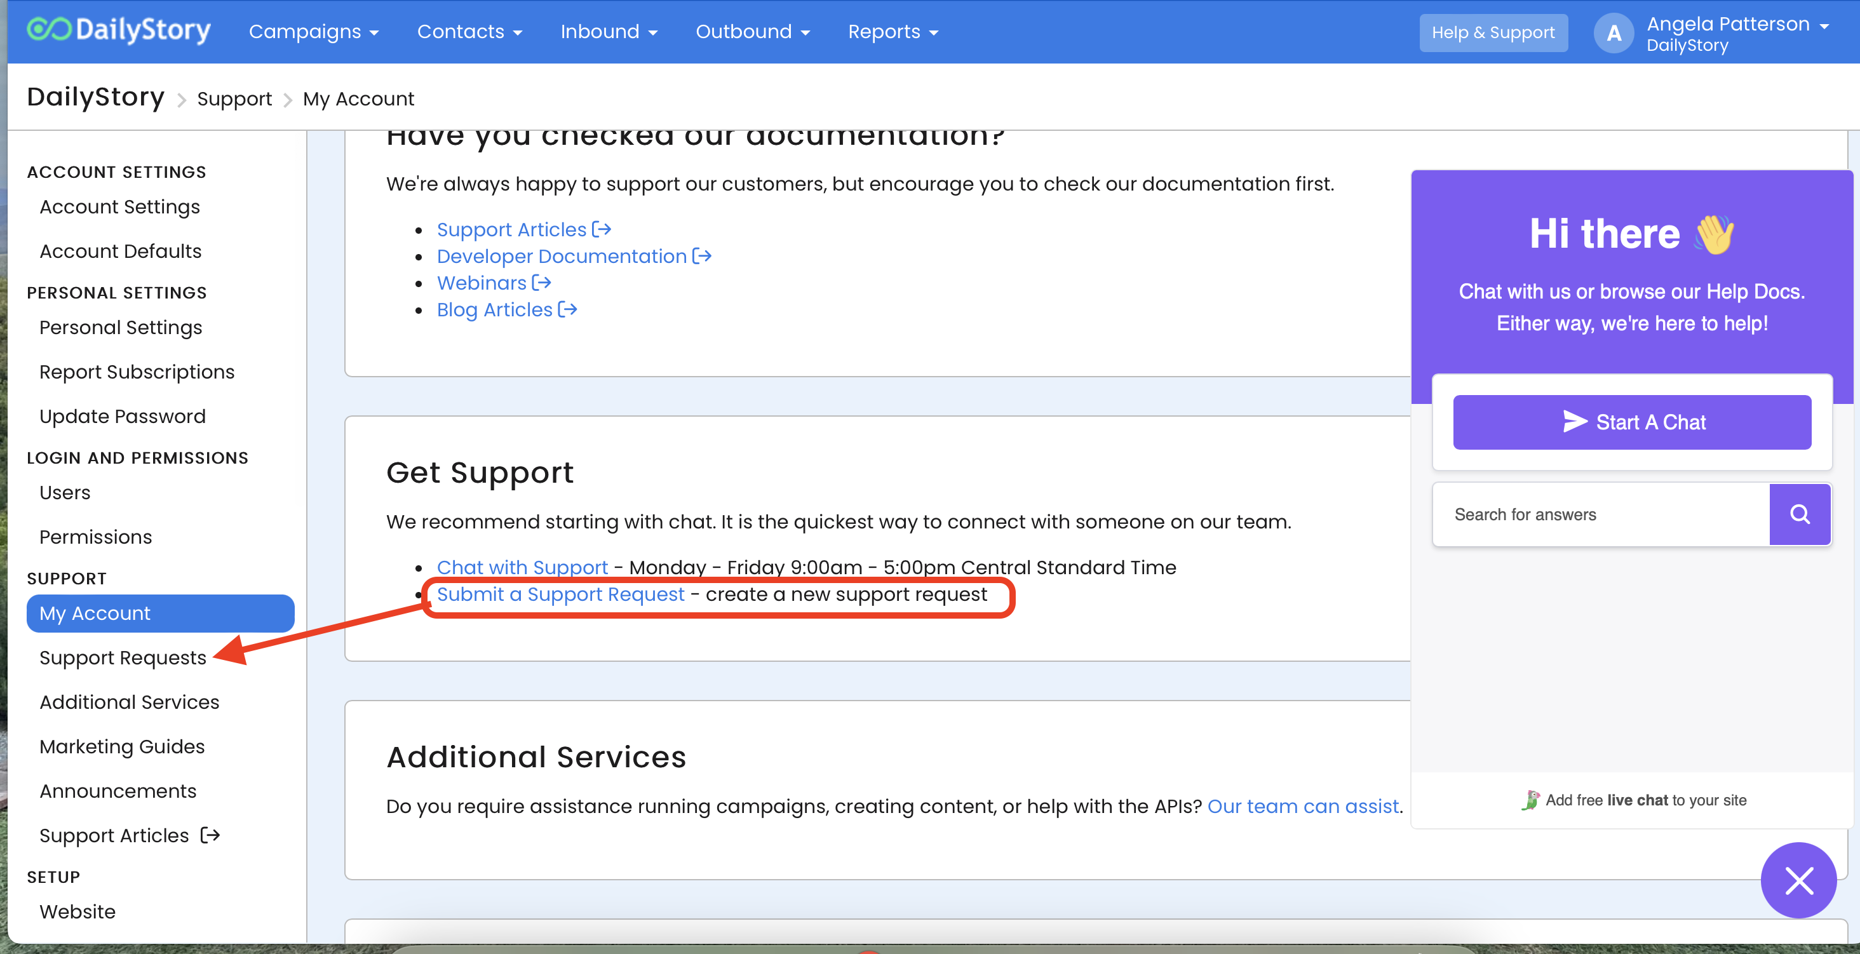Click the Our team can assist link
This screenshot has height=954, width=1860.
1304,807
